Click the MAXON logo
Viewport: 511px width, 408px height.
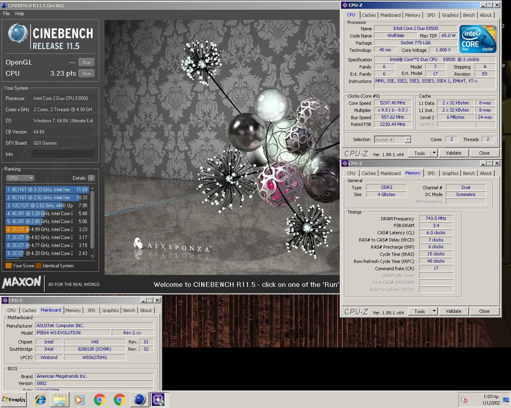(22, 282)
